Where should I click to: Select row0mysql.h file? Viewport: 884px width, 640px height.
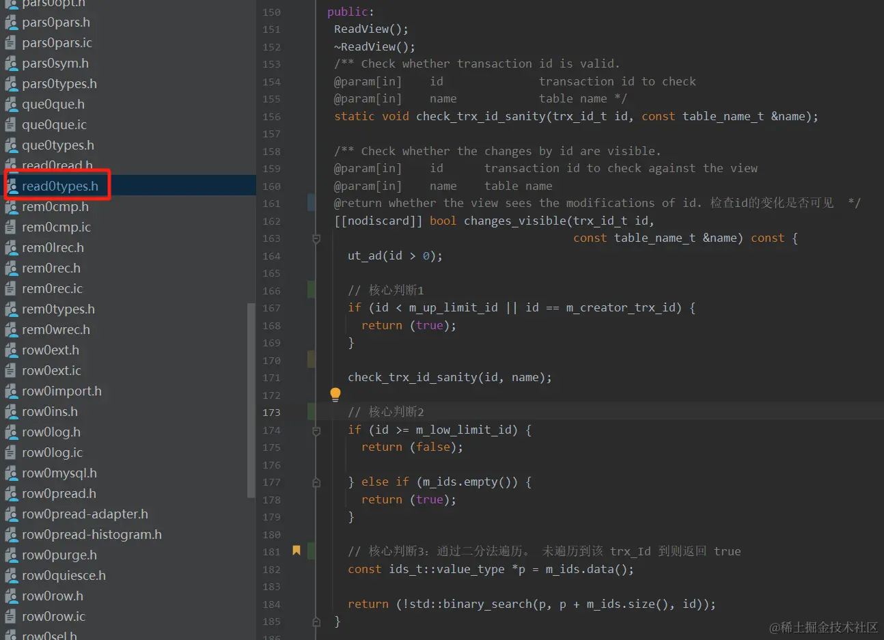59,473
